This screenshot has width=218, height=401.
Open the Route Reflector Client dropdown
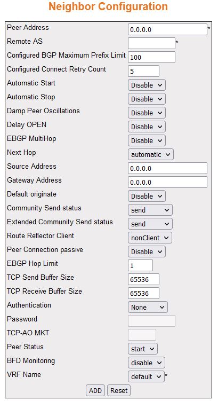(x=150, y=238)
